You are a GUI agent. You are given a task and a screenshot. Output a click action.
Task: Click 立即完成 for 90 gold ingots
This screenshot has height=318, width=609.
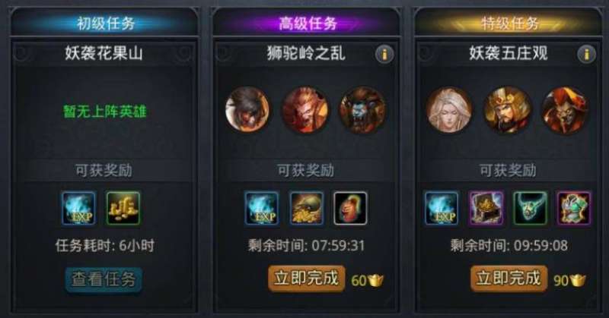click(509, 278)
